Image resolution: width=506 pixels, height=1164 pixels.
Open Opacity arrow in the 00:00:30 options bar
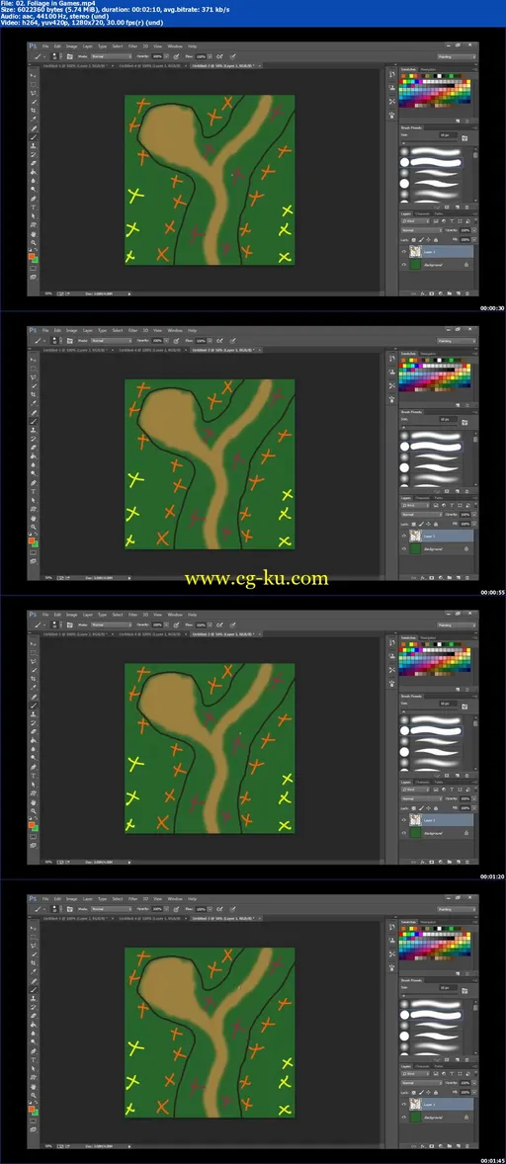tap(167, 56)
